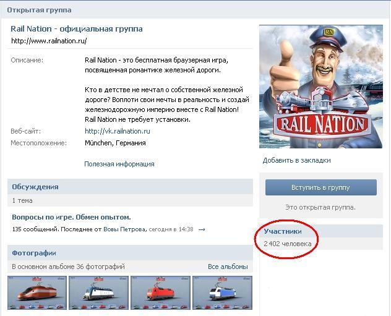Open the Все альбомы link
The height and width of the screenshot is (316, 391).
pyautogui.click(x=228, y=267)
